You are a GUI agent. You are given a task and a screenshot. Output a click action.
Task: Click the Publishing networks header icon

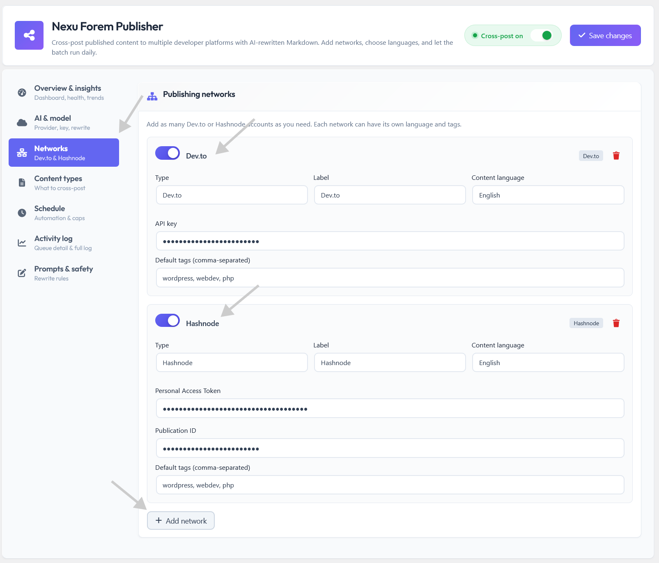pyautogui.click(x=152, y=97)
